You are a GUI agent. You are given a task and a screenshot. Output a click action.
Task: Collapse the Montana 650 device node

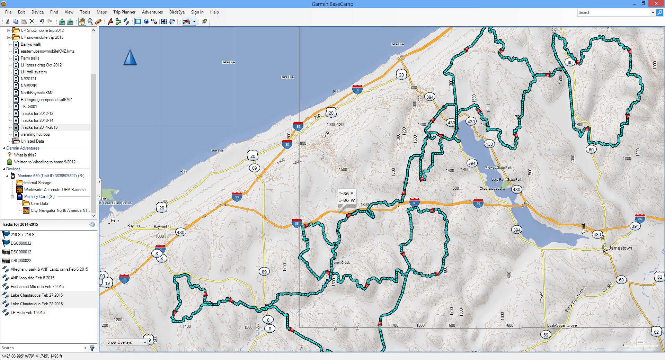coord(7,176)
